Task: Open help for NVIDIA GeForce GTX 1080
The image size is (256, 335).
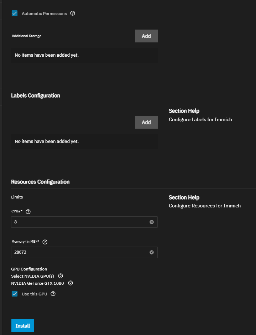Action: point(70,283)
